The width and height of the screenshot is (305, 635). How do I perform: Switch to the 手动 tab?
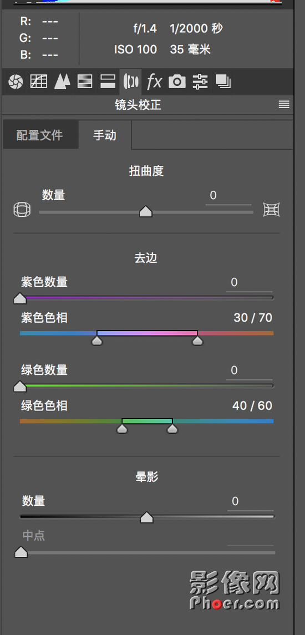tap(105, 135)
